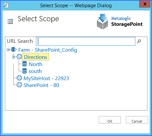This screenshot has height=136, width=152.
Task: Click the Select Scope list icon
Action: click(x=10, y=21)
